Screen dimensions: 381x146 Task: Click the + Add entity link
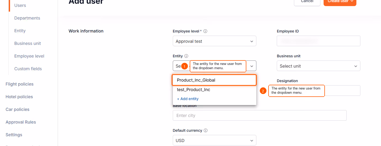coord(188,99)
